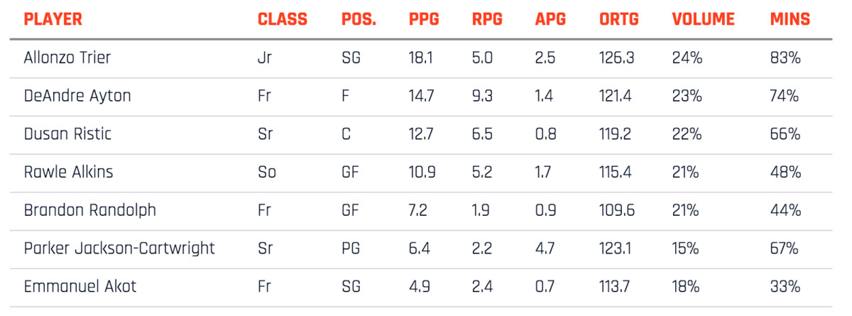852x316 pixels.
Task: Select DeAndre Ayton in the table
Action: click(x=77, y=96)
